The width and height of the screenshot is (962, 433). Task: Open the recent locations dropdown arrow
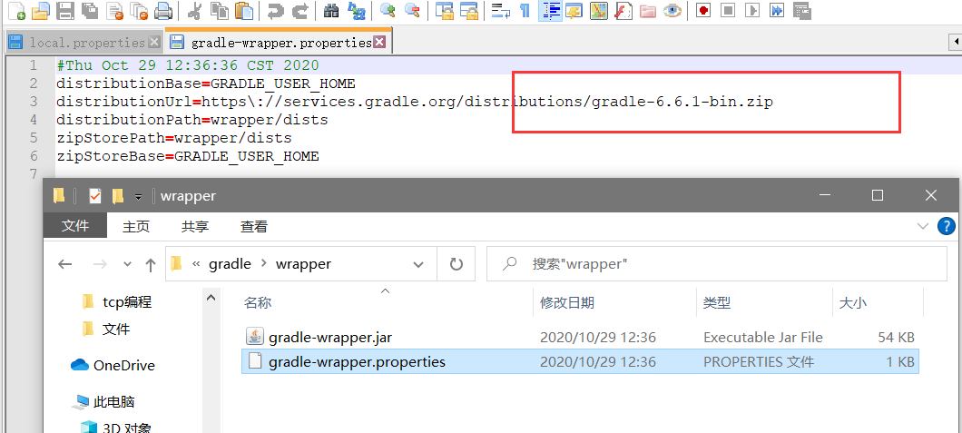click(x=128, y=264)
